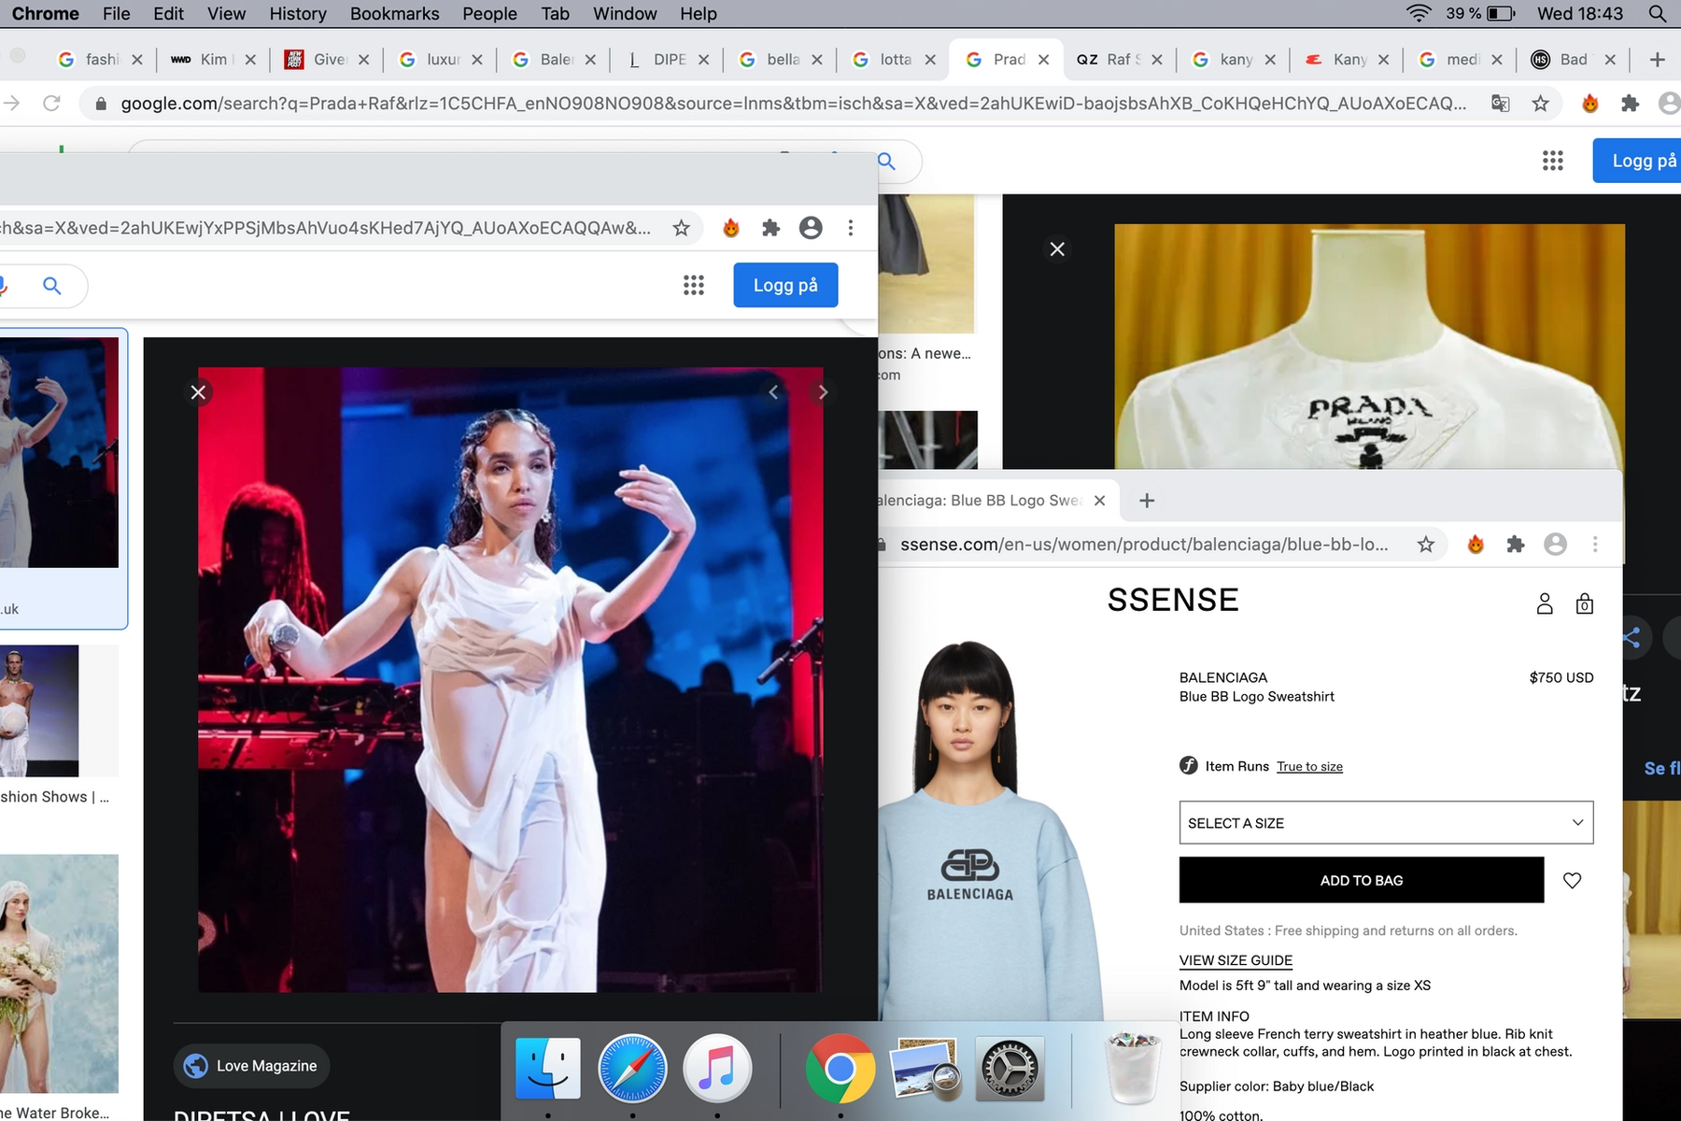Open the Extensions puzzle icon in the SSENSE window

[1516, 545]
